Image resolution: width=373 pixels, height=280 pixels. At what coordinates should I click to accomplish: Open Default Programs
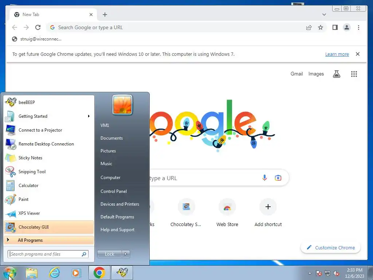pyautogui.click(x=117, y=217)
